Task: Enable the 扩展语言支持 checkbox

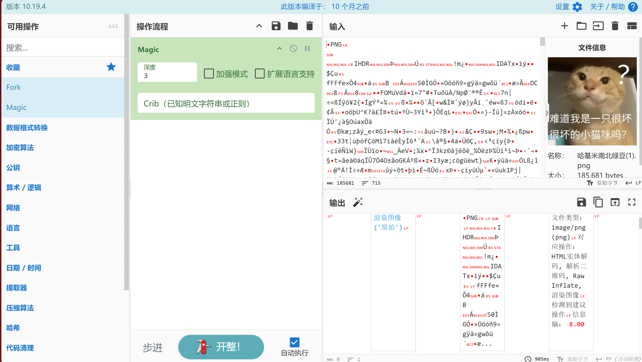Action: [x=260, y=74]
